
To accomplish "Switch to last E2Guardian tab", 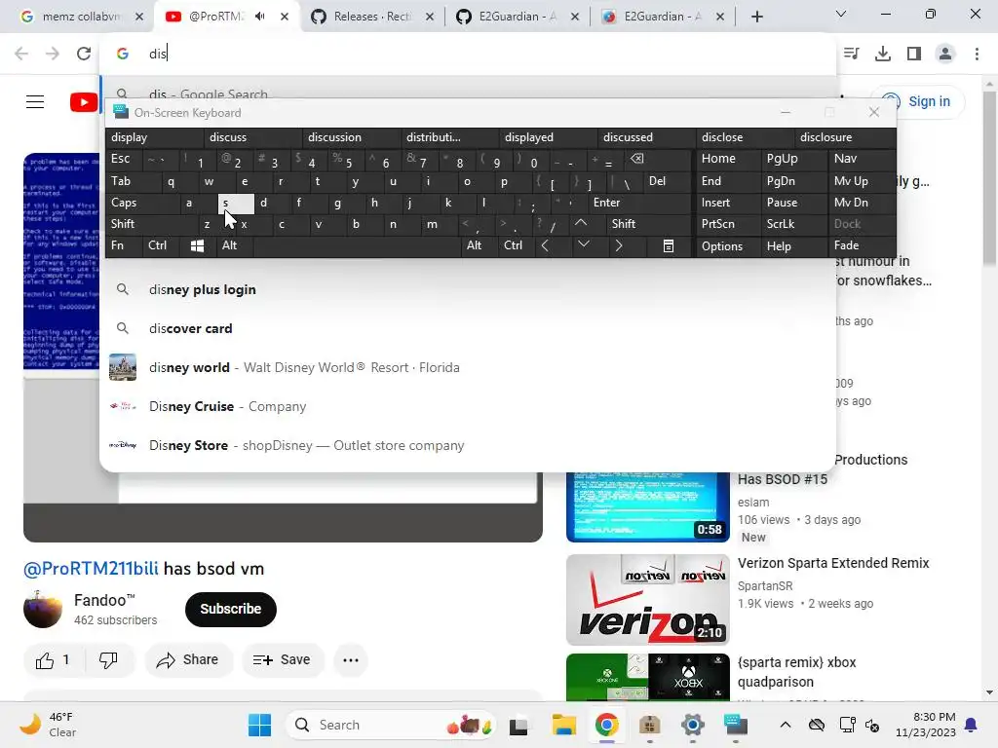I will [662, 17].
